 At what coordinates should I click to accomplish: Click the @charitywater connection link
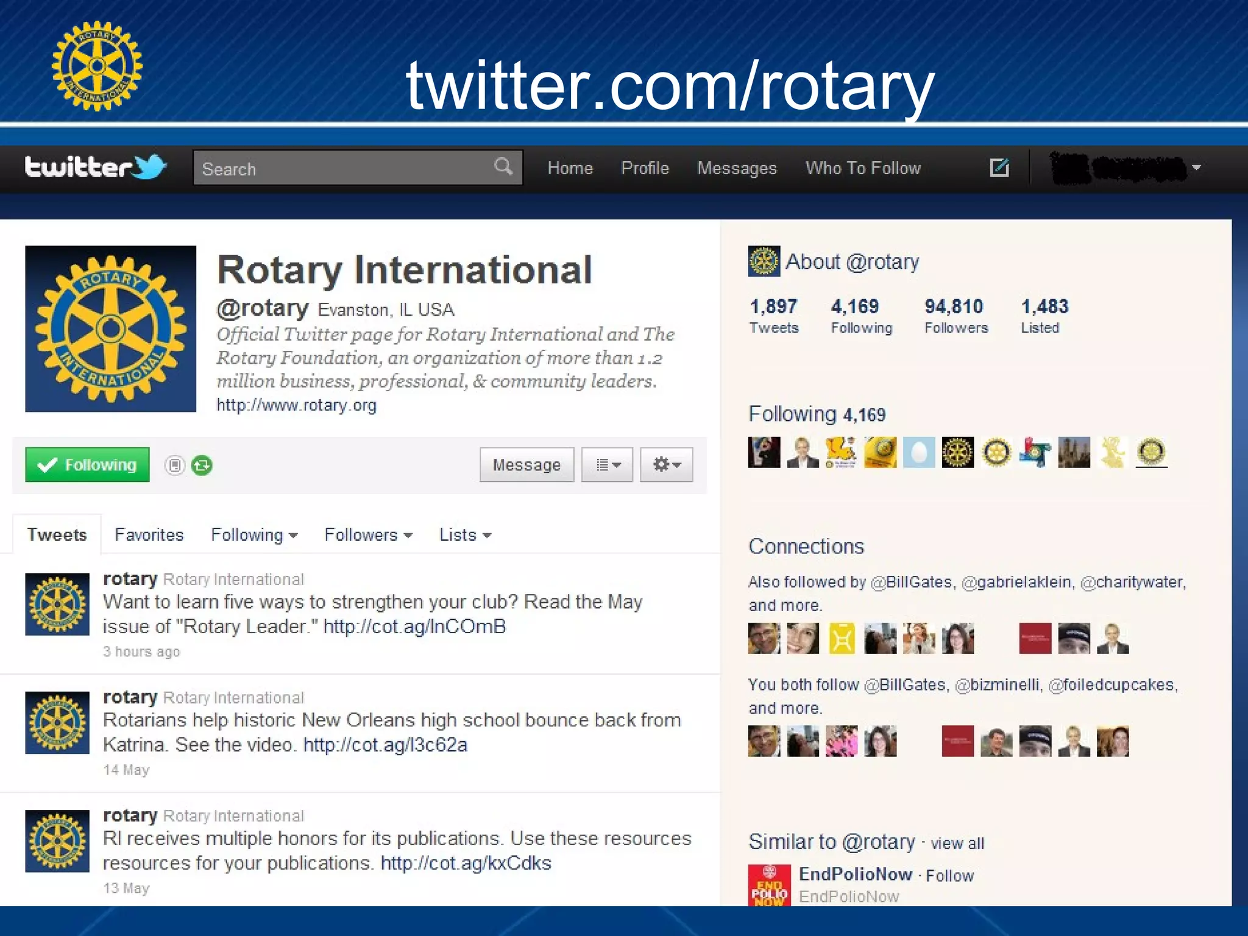1132,582
